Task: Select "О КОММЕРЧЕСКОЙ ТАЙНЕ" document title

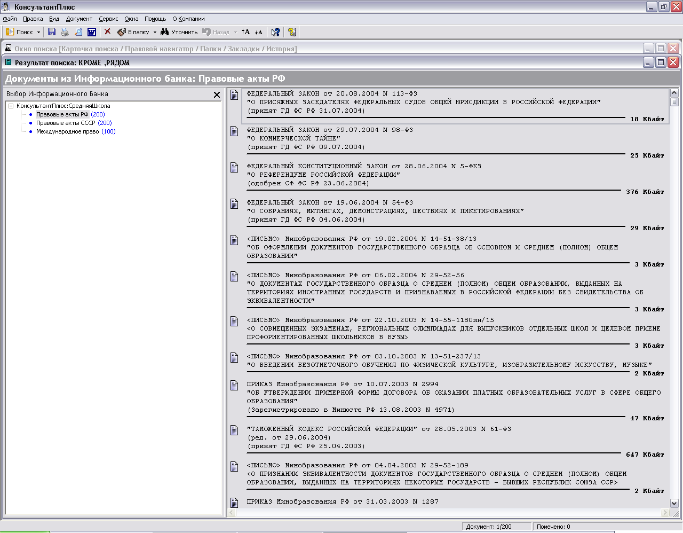Action: pyautogui.click(x=293, y=138)
